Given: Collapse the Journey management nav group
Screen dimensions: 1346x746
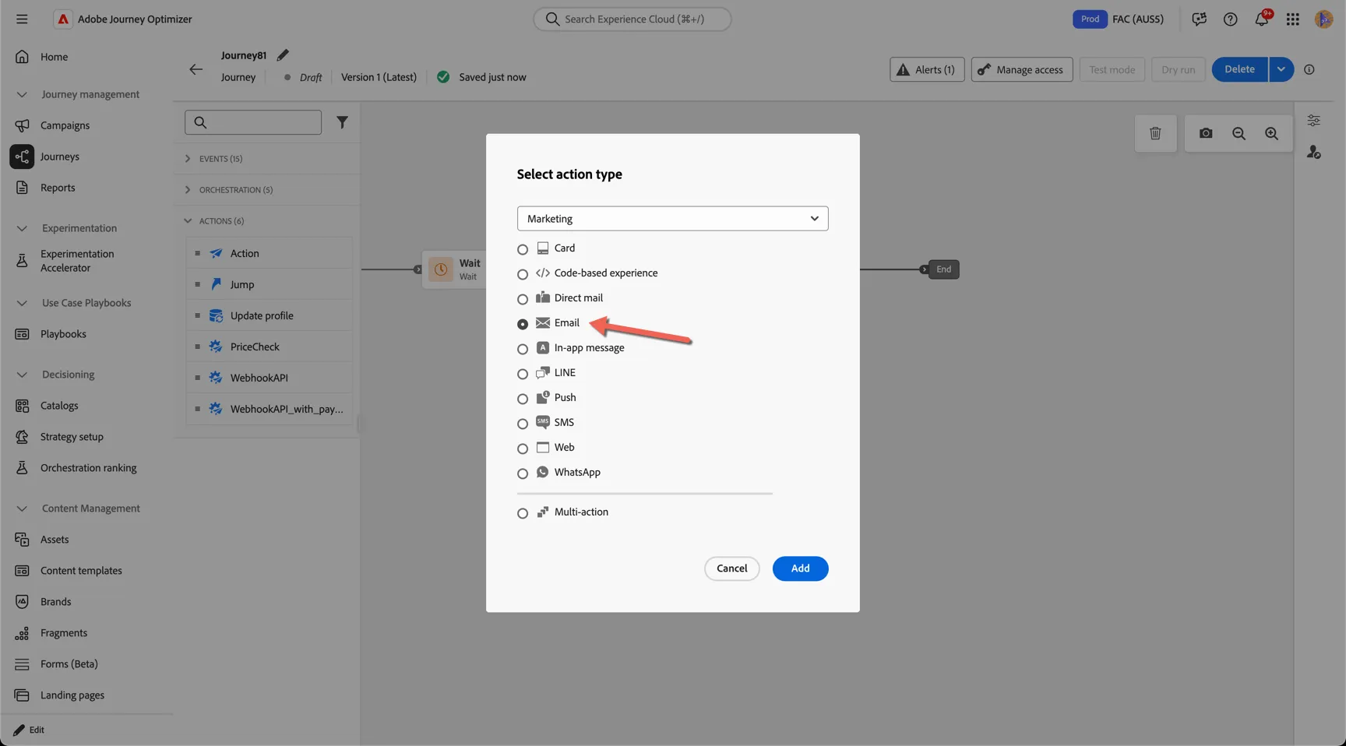Looking at the screenshot, I should coord(22,94).
